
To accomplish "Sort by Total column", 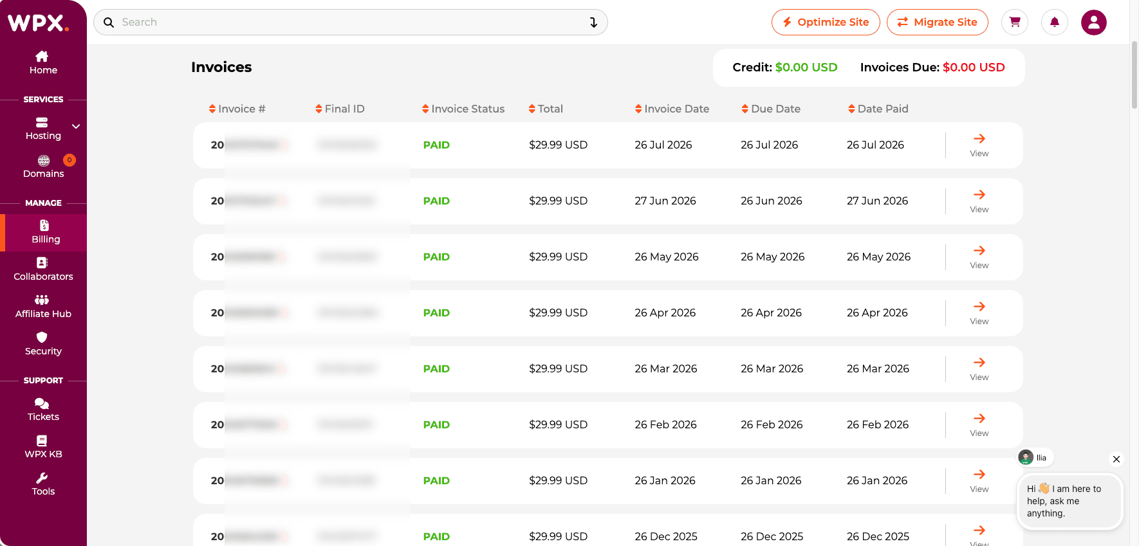I will click(546, 109).
